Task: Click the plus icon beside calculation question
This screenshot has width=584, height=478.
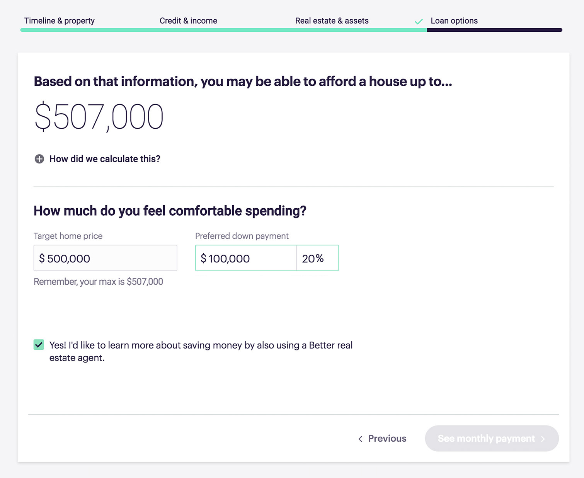Action: tap(39, 159)
